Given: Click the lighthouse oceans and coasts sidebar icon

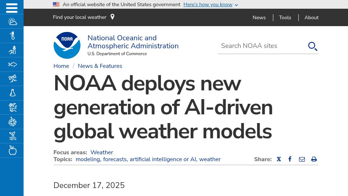Looking at the screenshot, I should tap(12, 50).
